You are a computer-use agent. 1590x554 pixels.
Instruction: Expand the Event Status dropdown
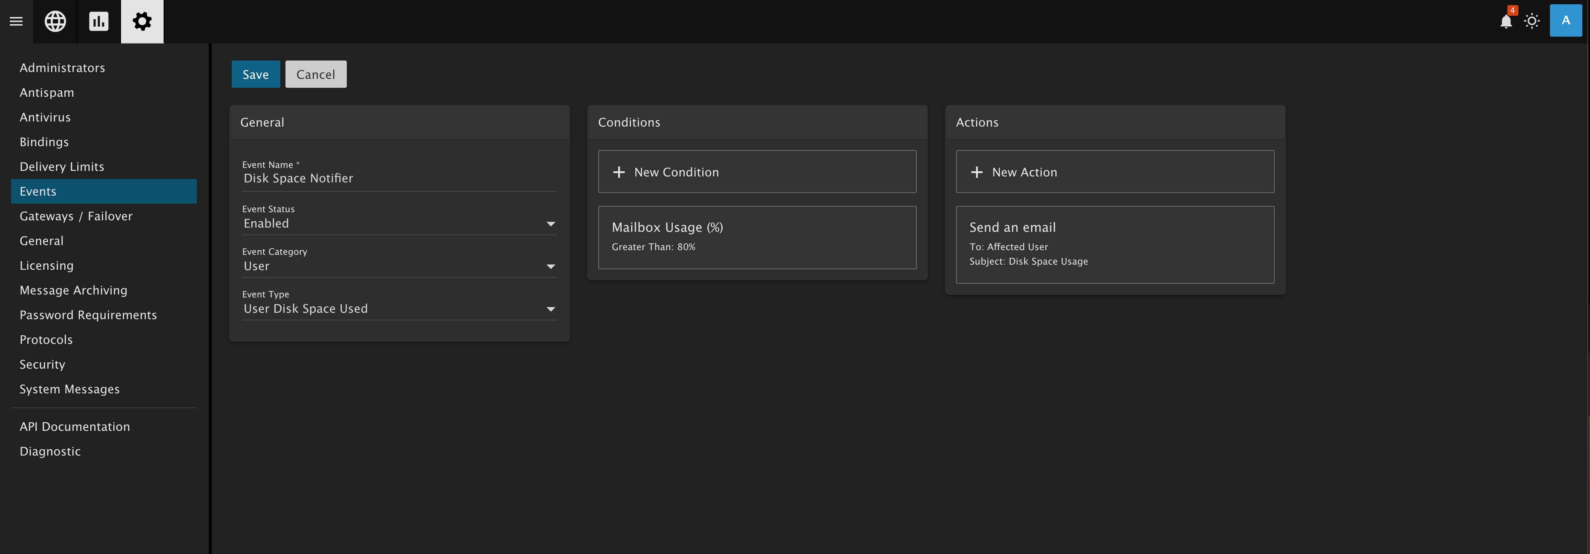point(550,224)
